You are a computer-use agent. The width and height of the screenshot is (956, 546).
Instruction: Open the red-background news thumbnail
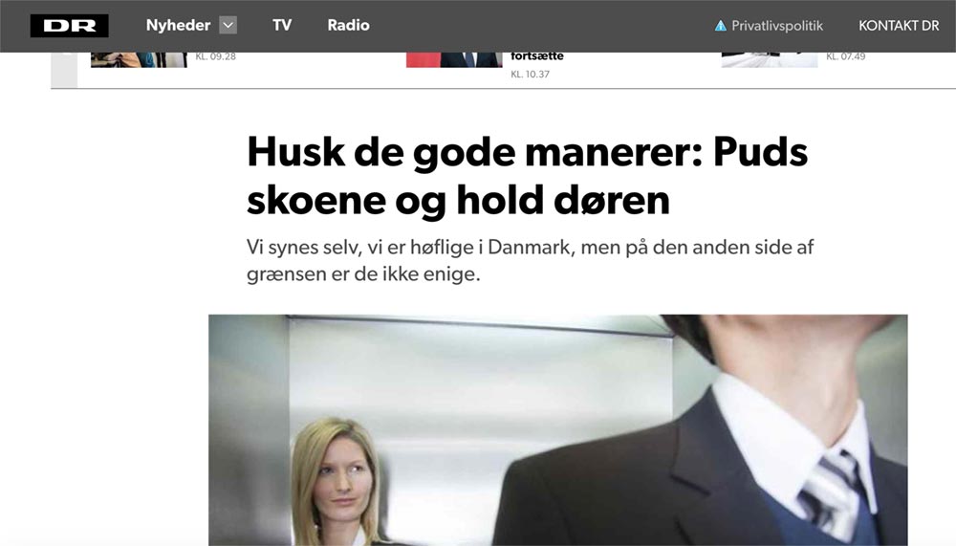tap(454, 60)
